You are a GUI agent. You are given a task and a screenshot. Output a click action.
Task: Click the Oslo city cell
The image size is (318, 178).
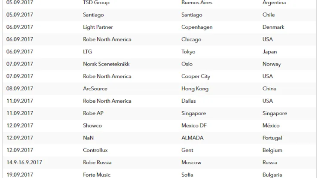click(x=187, y=64)
